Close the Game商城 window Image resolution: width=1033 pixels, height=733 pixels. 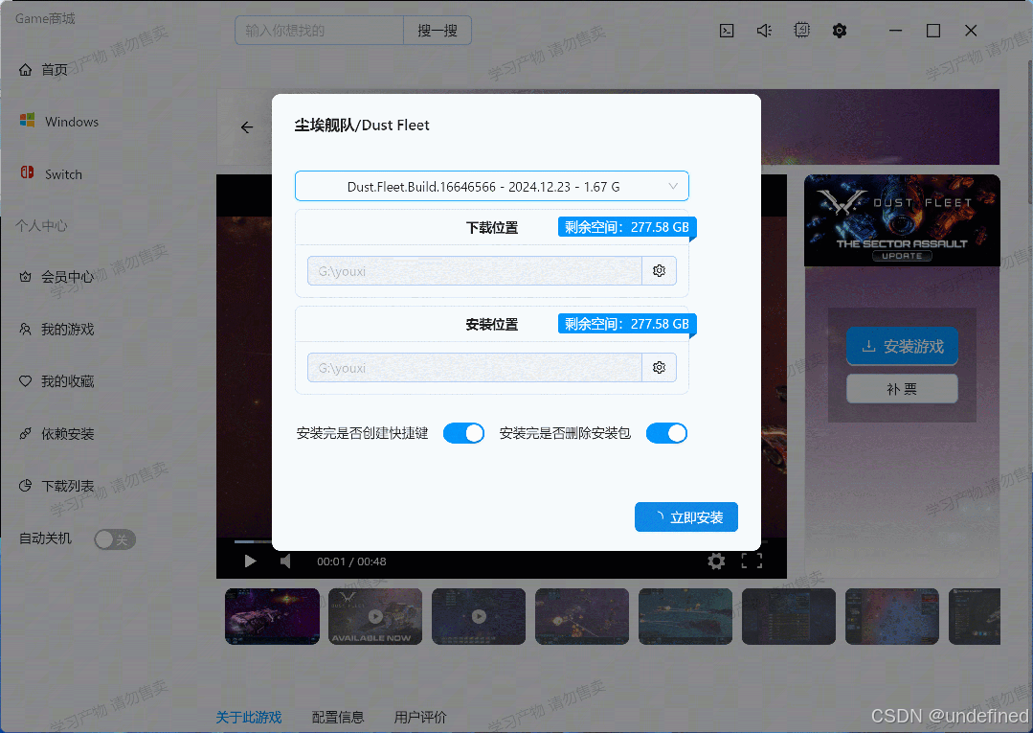click(971, 31)
